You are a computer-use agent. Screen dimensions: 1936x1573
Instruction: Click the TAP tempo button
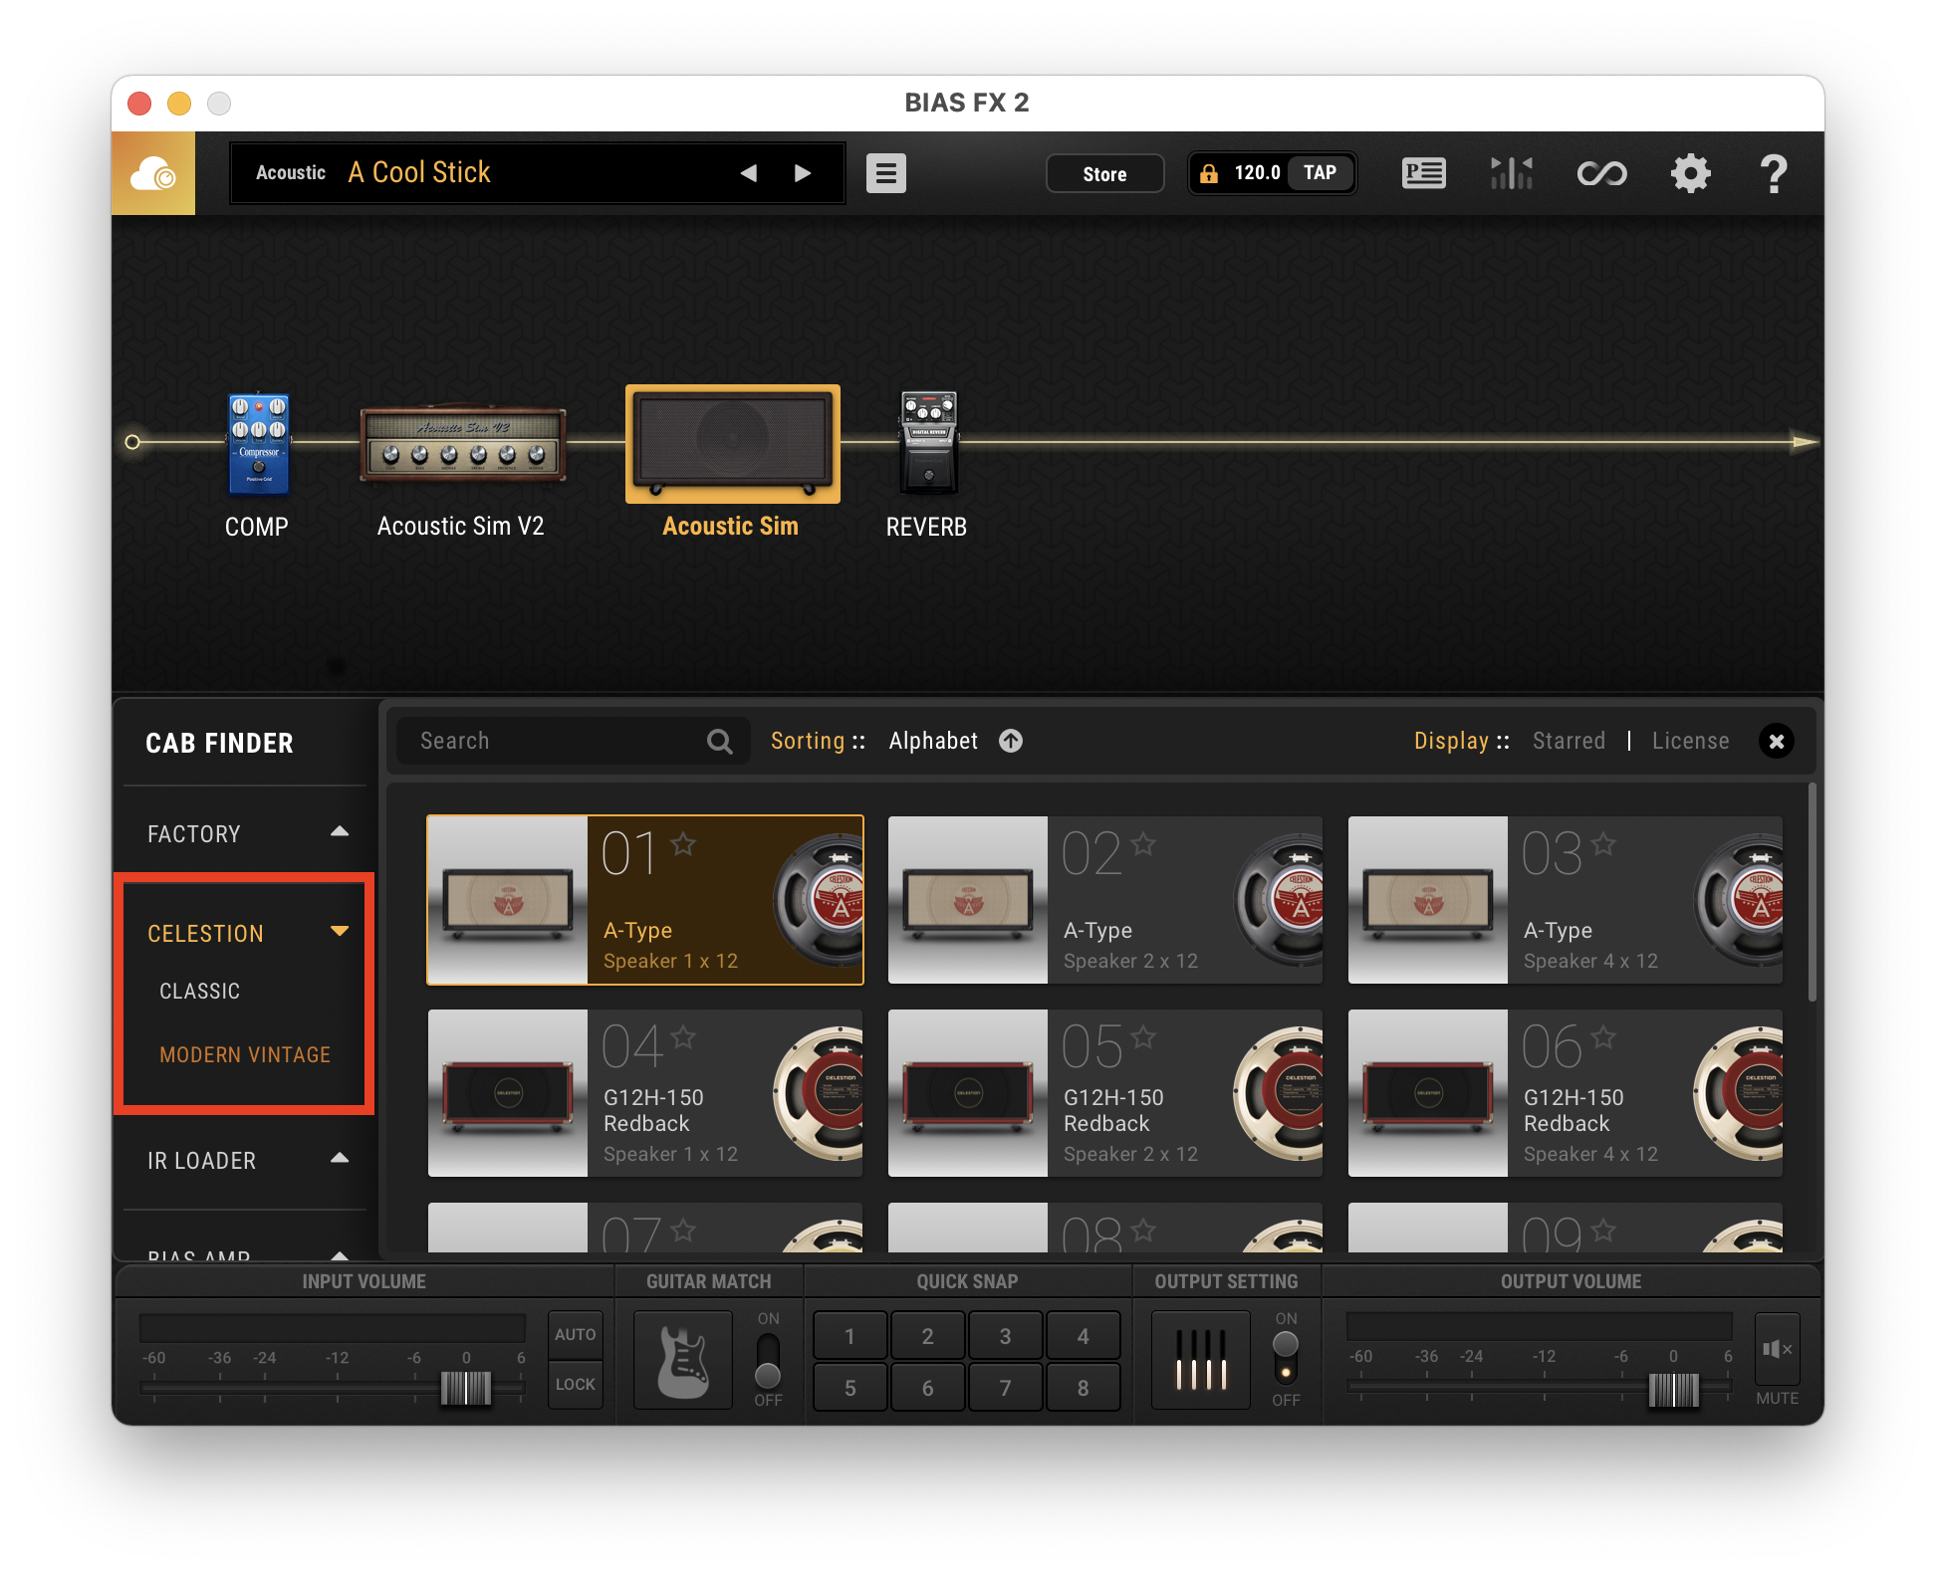[1320, 173]
